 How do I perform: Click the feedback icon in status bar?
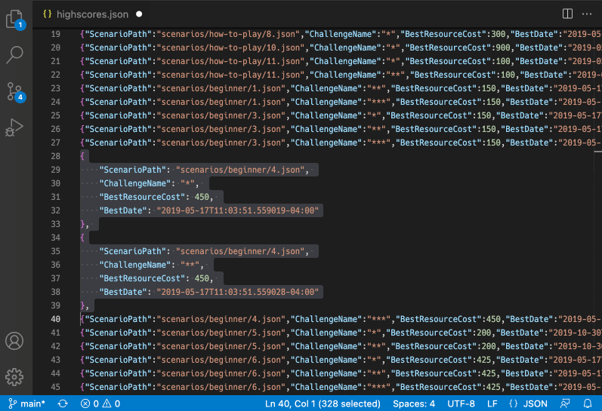click(x=565, y=403)
